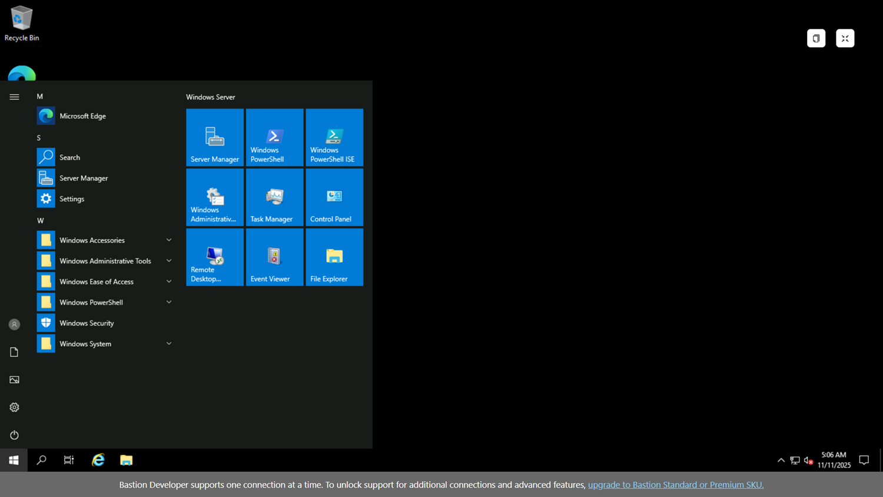This screenshot has height=497, width=883.
Task: Click the clock showing 5:06 AM
Action: [834, 460]
